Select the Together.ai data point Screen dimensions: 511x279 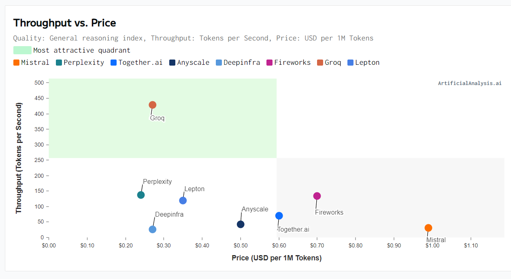(x=279, y=216)
